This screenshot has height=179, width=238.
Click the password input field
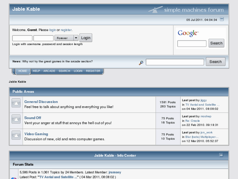click(44, 38)
